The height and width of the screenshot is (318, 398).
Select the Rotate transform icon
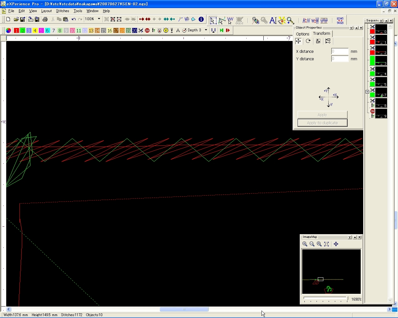(x=308, y=41)
